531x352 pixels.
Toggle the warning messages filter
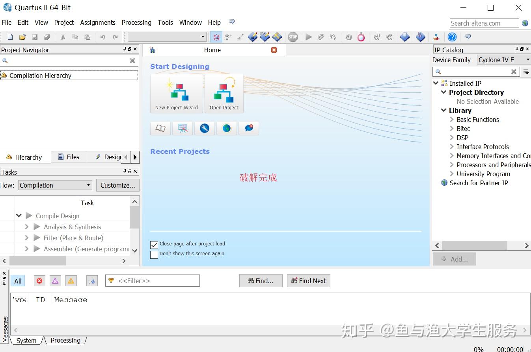click(71, 280)
